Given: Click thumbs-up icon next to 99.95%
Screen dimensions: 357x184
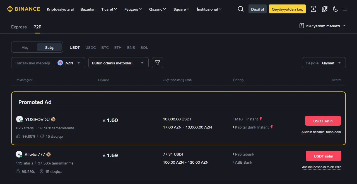Looking at the screenshot, I should pos(18,136).
